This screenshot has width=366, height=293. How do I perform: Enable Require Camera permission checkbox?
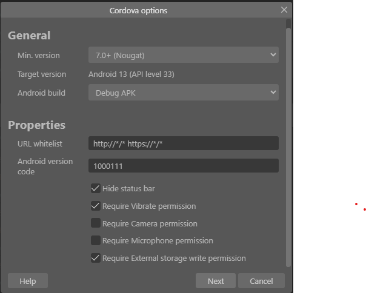[x=96, y=223]
